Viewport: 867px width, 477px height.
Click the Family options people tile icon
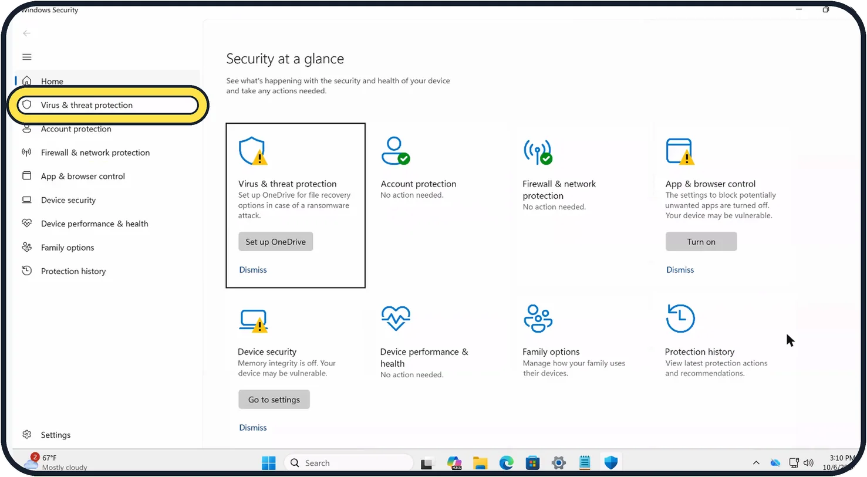[538, 319]
